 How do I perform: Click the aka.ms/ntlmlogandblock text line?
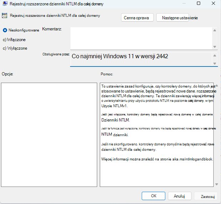point(157,159)
